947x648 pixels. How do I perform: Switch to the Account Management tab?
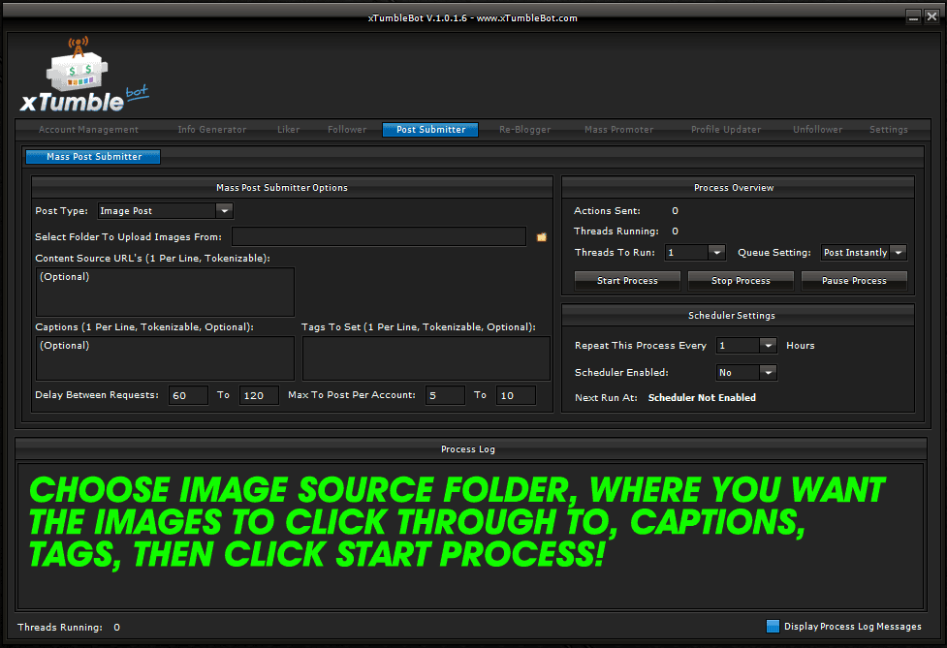pos(88,130)
